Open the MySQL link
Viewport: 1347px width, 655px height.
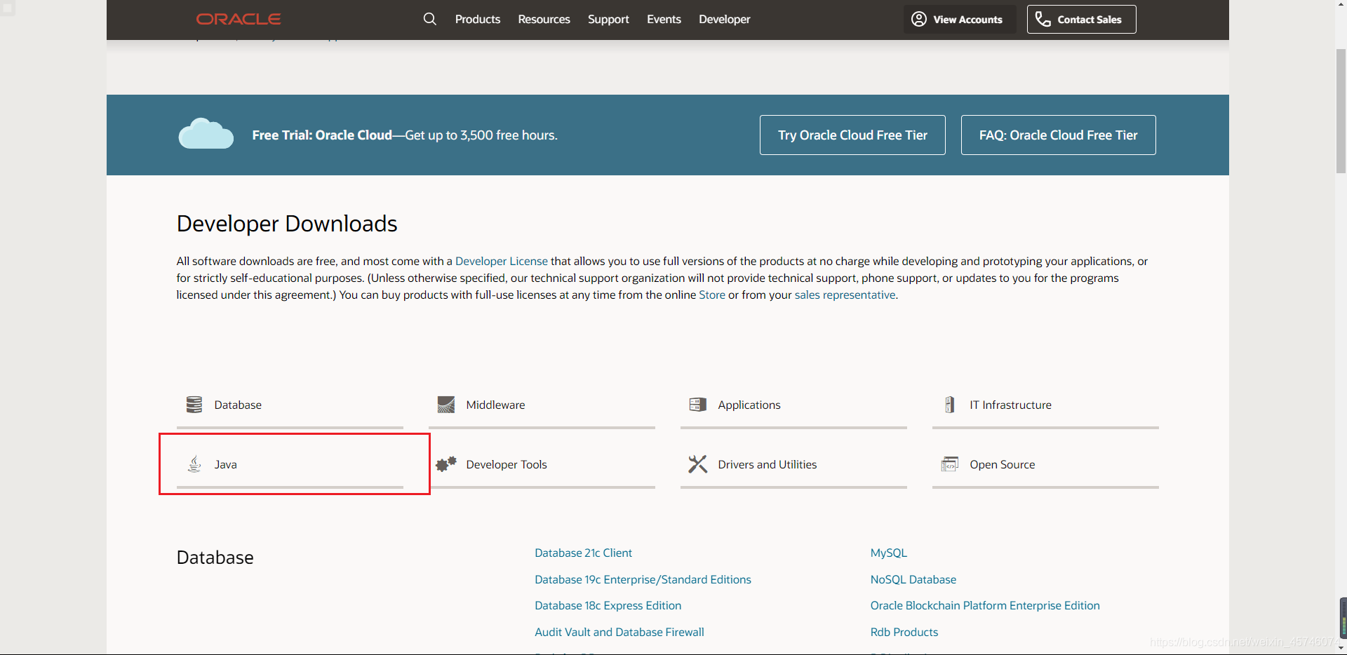point(889,553)
